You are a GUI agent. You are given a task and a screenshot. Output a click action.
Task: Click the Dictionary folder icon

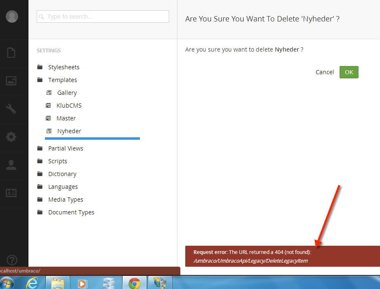pyautogui.click(x=40, y=174)
